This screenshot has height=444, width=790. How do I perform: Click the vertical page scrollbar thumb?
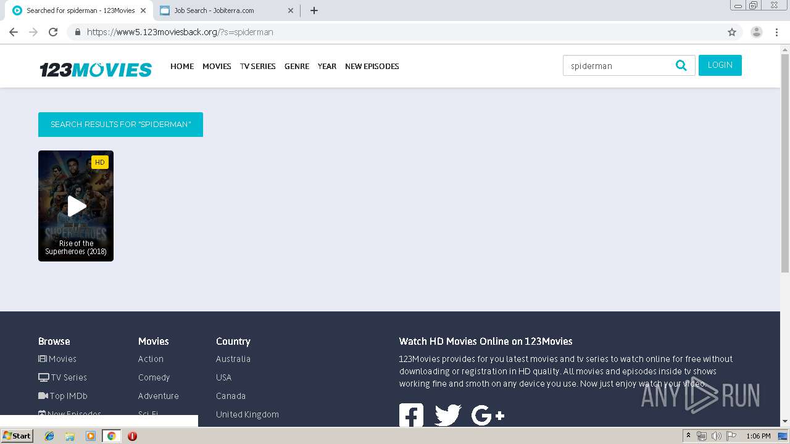(x=785, y=163)
